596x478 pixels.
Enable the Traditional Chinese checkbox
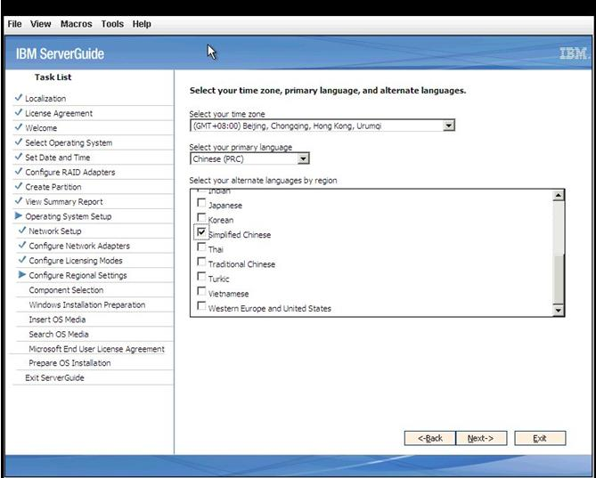[201, 262]
